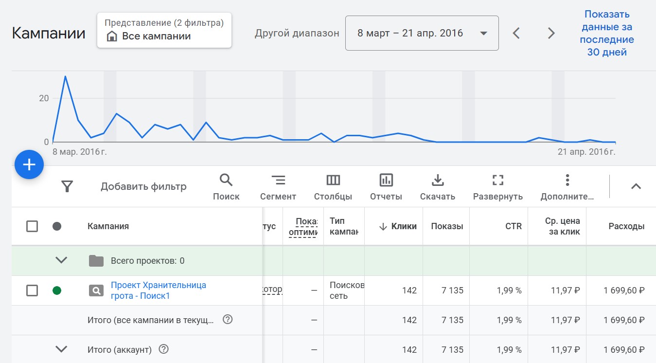Click the Показ. оптимизации column header
The height and width of the screenshot is (363, 656).
tap(303, 226)
